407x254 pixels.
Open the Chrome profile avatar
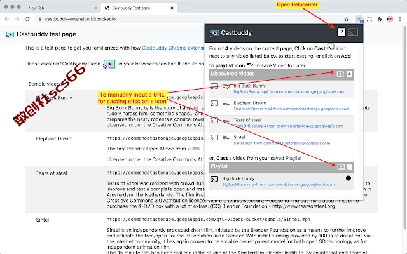(390, 19)
